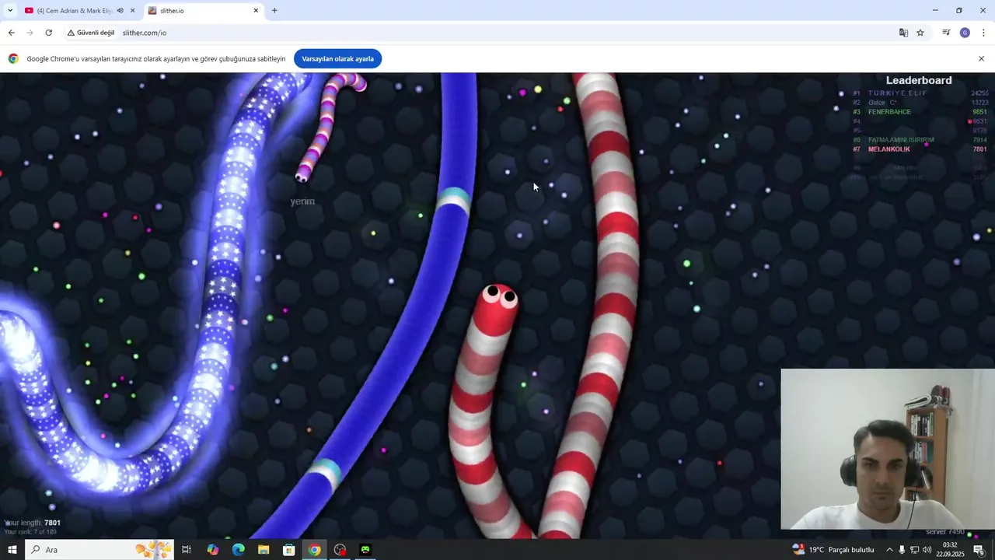
Task: Open a new browser tab
Action: [x=274, y=11]
